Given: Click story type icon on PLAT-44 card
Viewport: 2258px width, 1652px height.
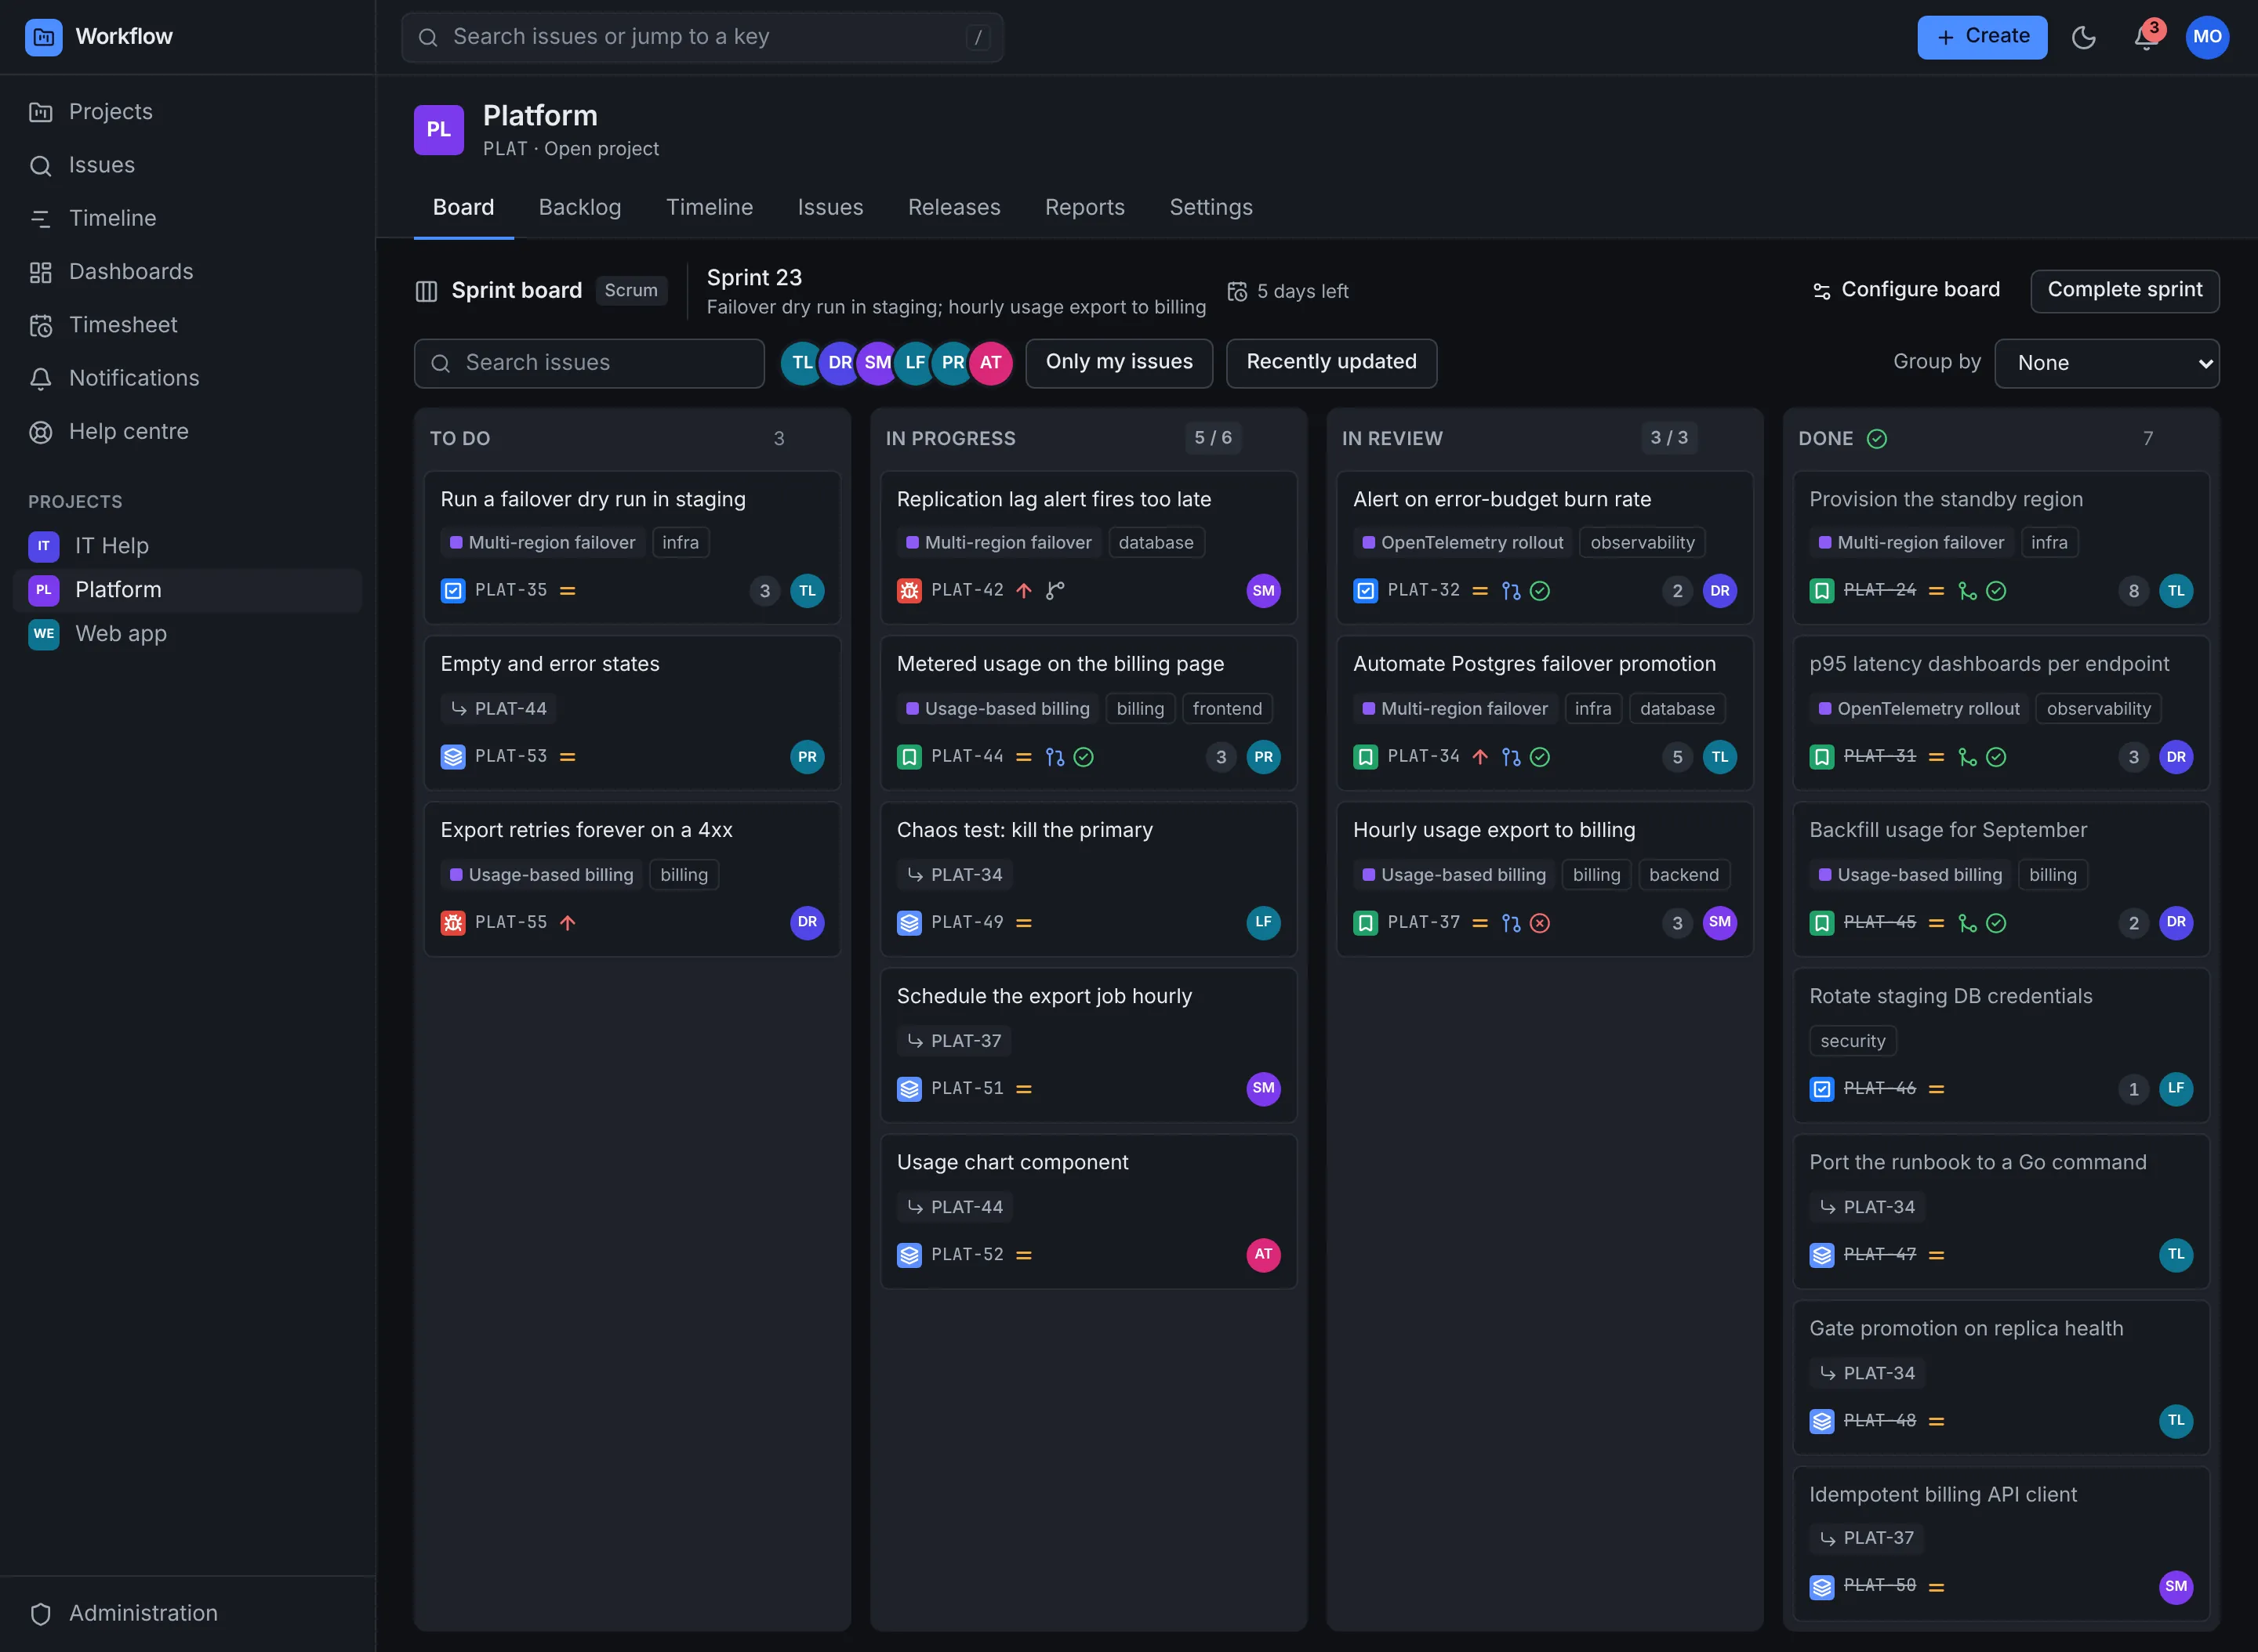Looking at the screenshot, I should (909, 757).
